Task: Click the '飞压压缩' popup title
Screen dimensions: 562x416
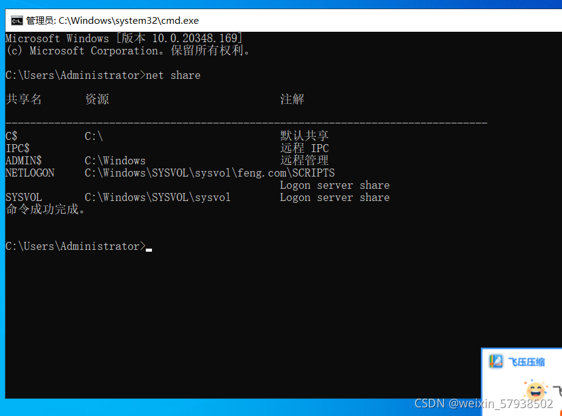Action: [x=526, y=362]
